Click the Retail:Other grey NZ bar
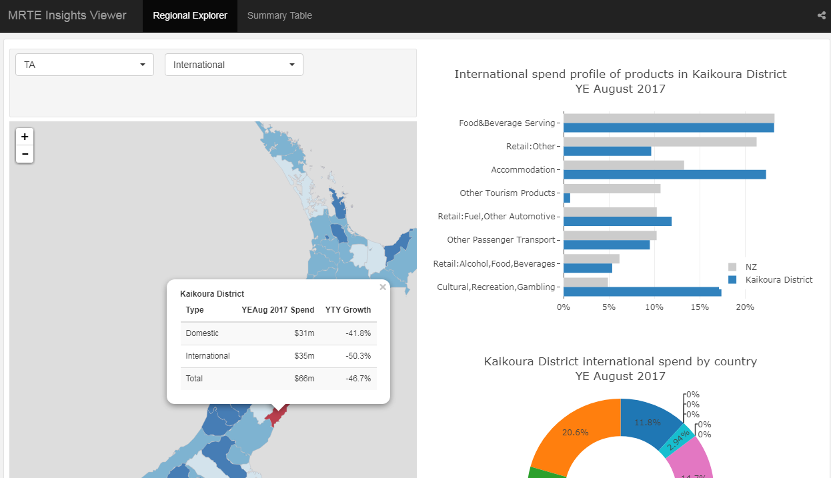831x478 pixels. tap(660, 142)
